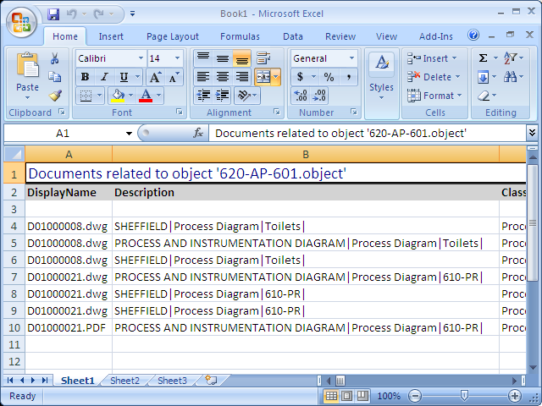542x406 pixels.
Task: Click the 100% zoom level
Action: [x=389, y=396]
